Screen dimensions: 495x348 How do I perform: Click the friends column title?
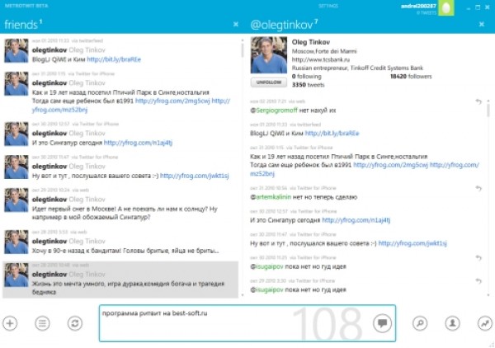coord(23,24)
